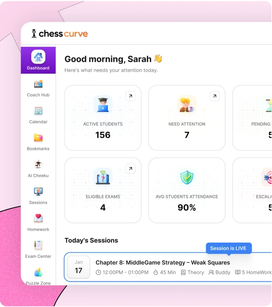Viewport: 272px width, 307px height.
Task: Click the NEED ATTENTION label
Action: pos(187,124)
